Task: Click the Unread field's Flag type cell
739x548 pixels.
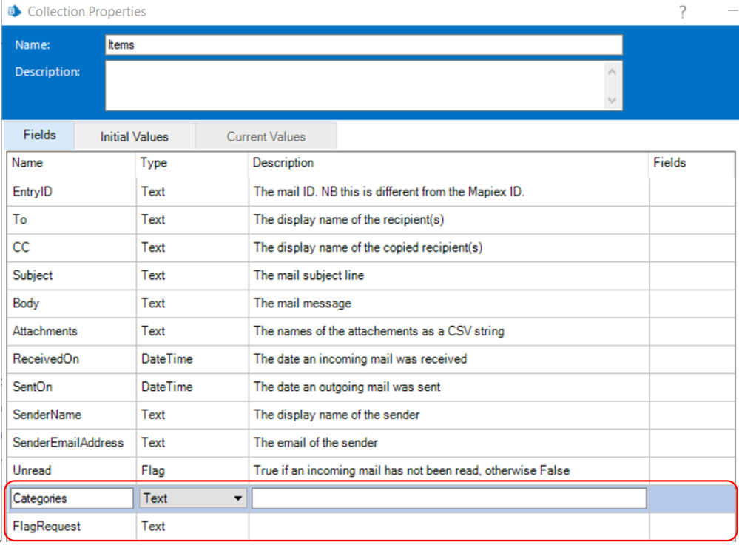Action: pyautogui.click(x=153, y=470)
